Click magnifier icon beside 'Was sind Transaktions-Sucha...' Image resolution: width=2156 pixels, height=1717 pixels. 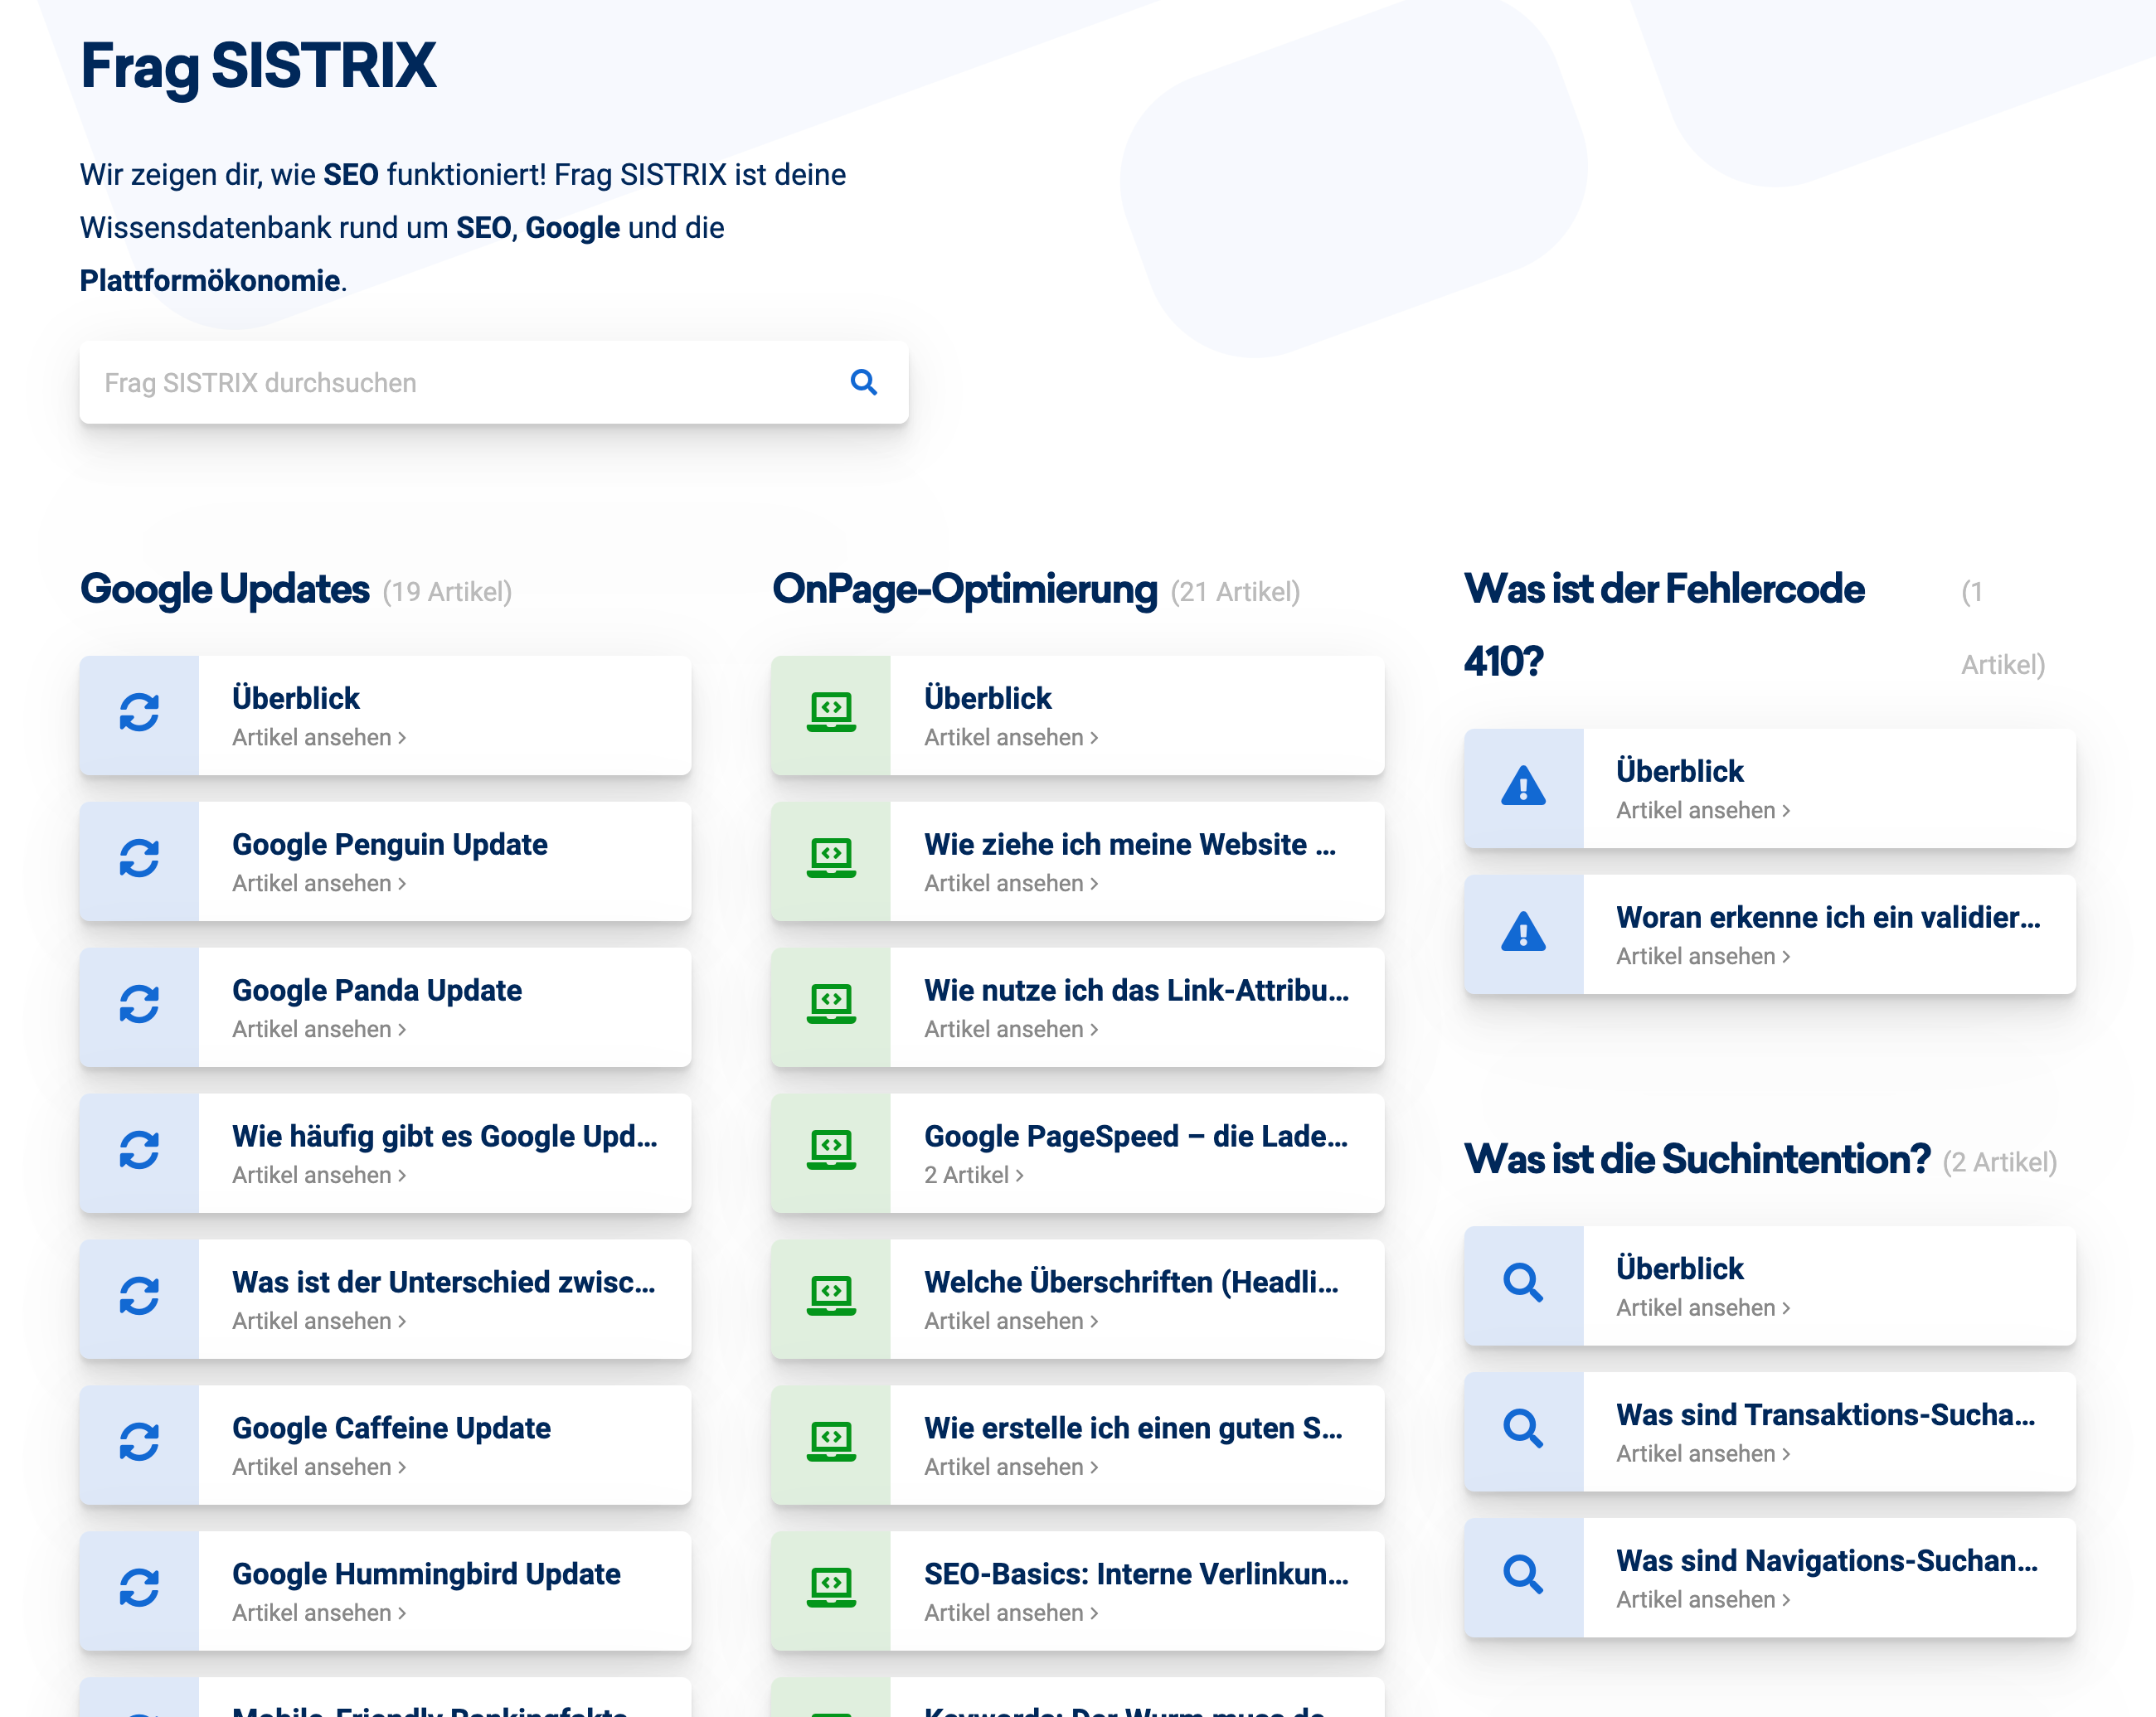pos(1523,1429)
